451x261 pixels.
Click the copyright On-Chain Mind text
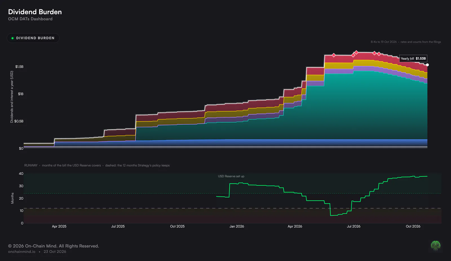click(54, 246)
